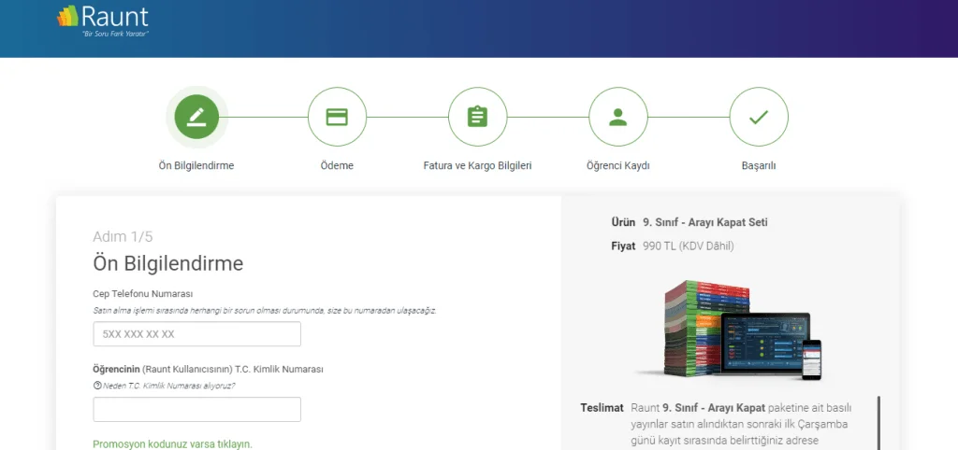
Task: Focus the Cep Telefonu Numarası input field
Action: coord(196,334)
